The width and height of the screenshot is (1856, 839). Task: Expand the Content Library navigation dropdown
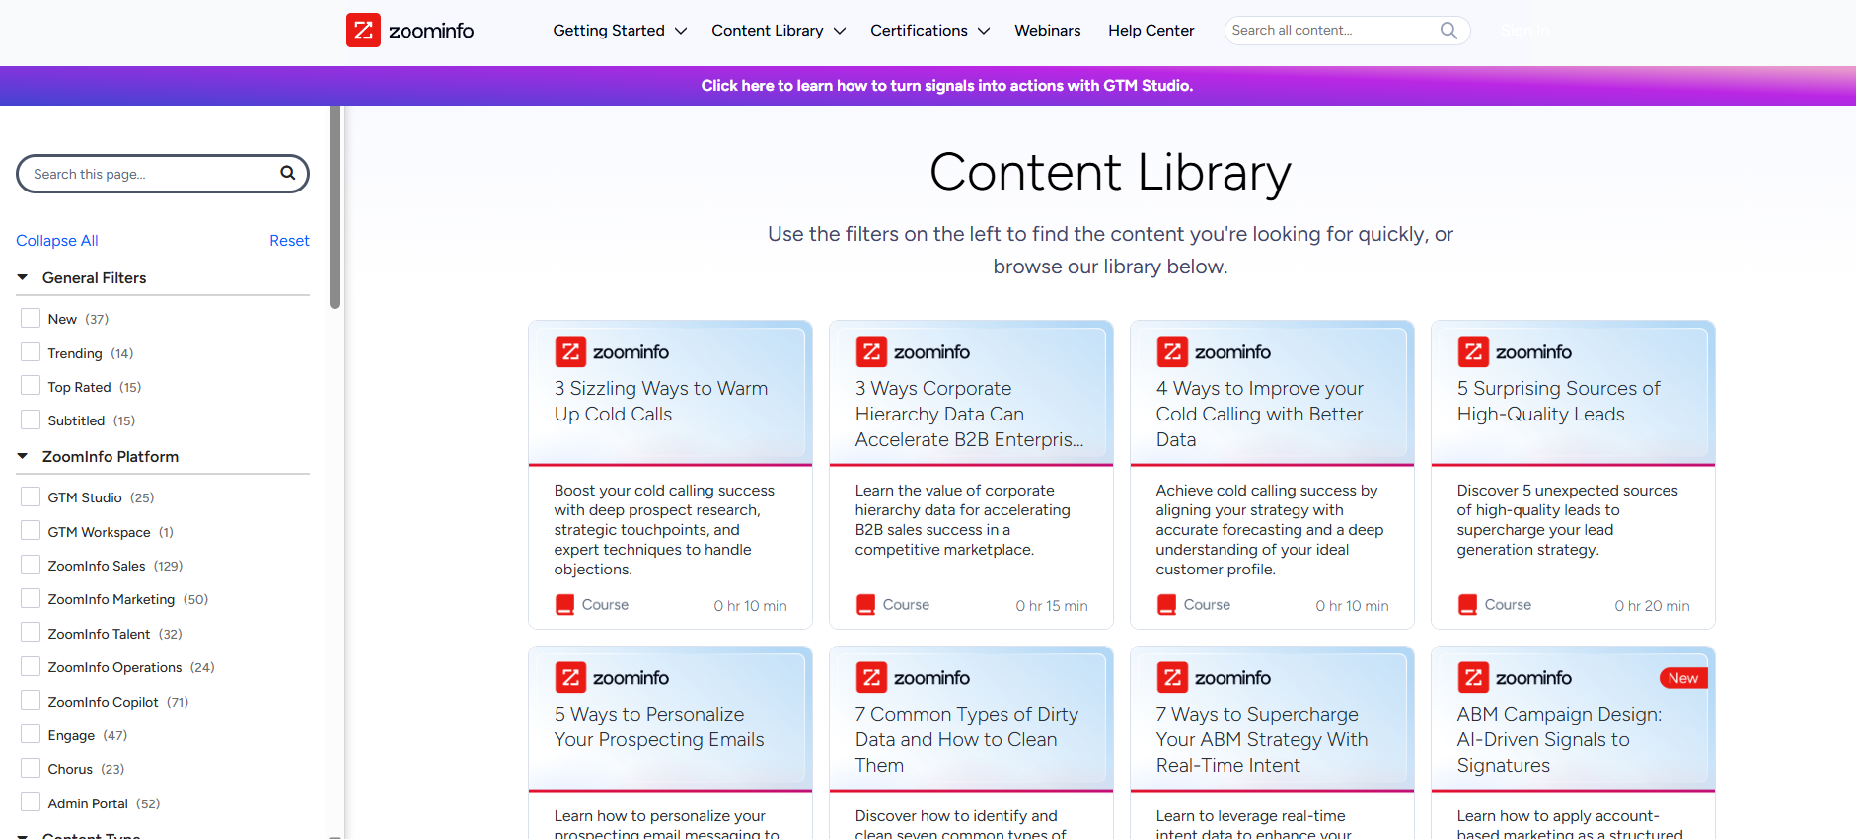tap(779, 31)
